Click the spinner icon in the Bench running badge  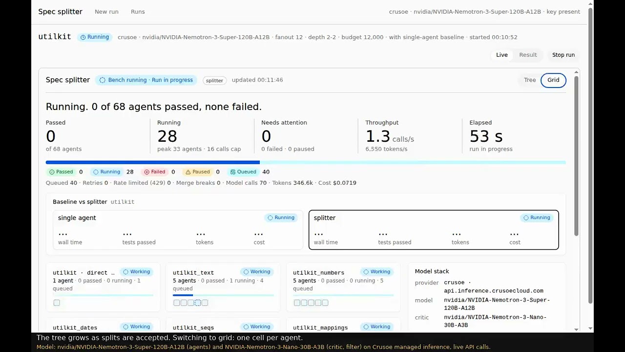[103, 80]
